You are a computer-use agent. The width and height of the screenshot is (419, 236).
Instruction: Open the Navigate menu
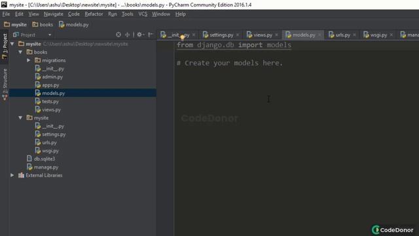pos(54,14)
